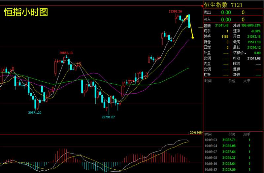Screen dimensions: 264x173
Task: Click the chart low label 29871.20
Action: pos(35,112)
